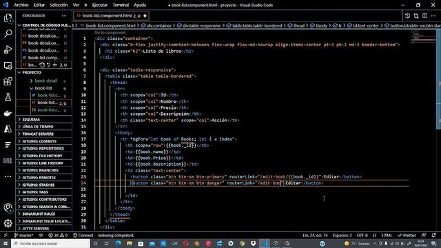Open the Ayuda menu
The image size is (441, 248).
tap(140, 5)
